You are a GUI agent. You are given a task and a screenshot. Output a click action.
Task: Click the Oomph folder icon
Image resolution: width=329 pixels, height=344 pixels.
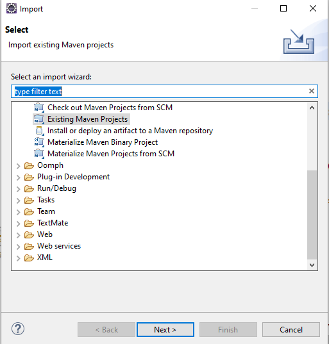[x=29, y=166]
